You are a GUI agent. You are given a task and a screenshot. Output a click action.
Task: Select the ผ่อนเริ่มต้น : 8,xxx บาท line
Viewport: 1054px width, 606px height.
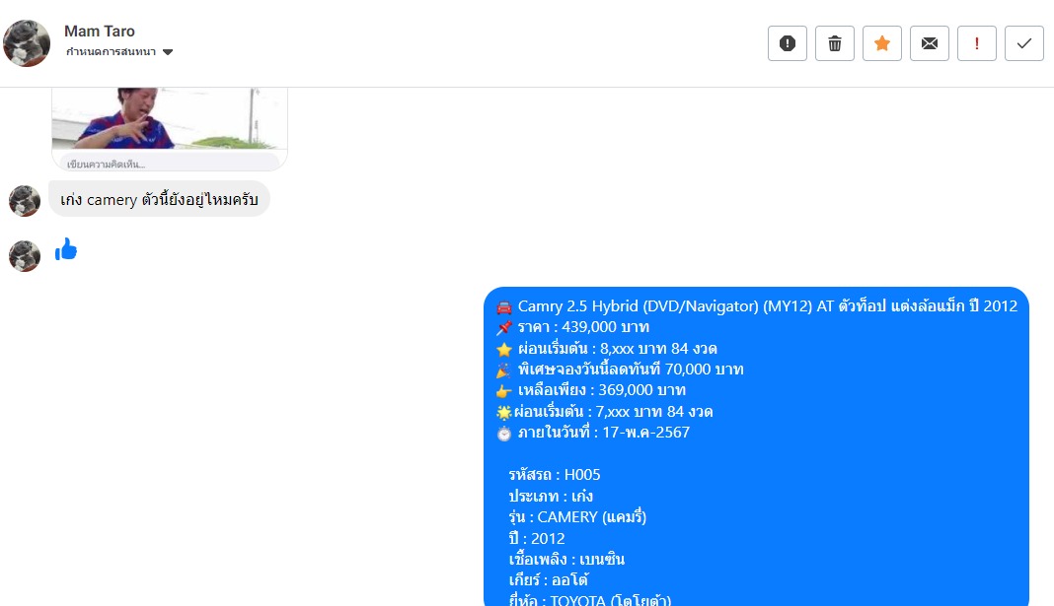pyautogui.click(x=606, y=348)
